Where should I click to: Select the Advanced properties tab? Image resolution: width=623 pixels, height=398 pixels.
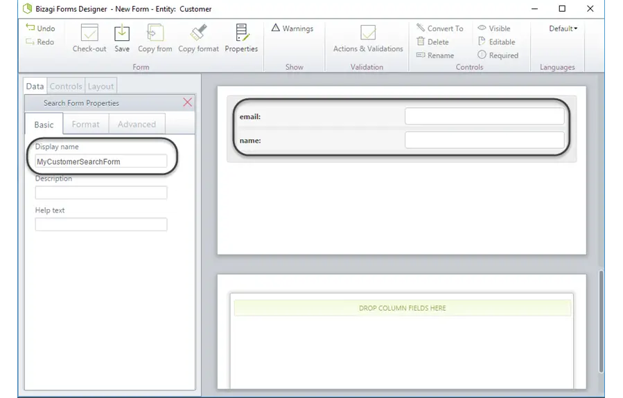(x=137, y=124)
